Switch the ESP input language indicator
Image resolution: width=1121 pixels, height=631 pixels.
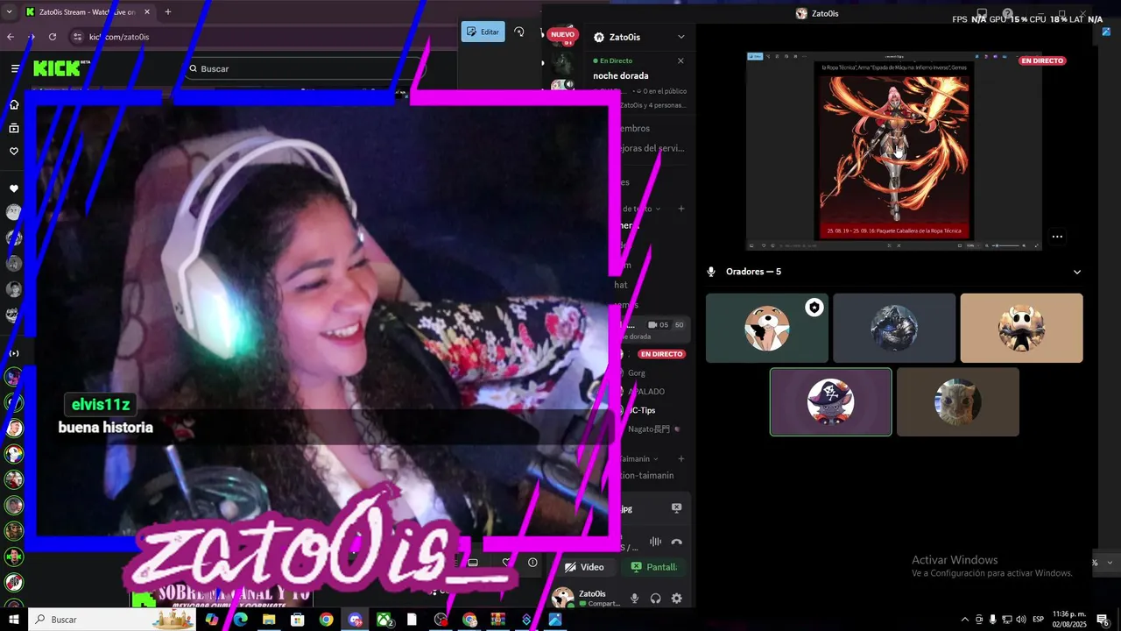pos(1038,620)
